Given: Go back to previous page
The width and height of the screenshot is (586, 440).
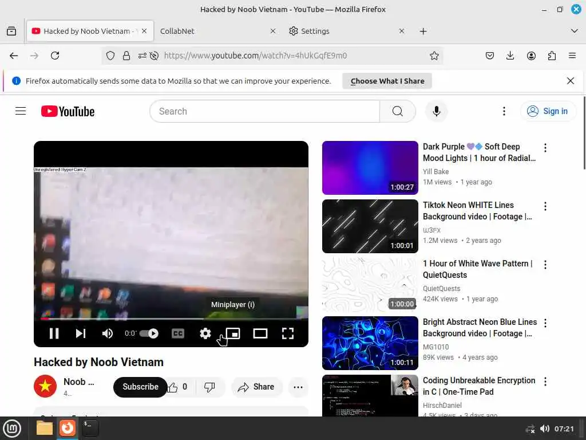Looking at the screenshot, I should (14, 56).
